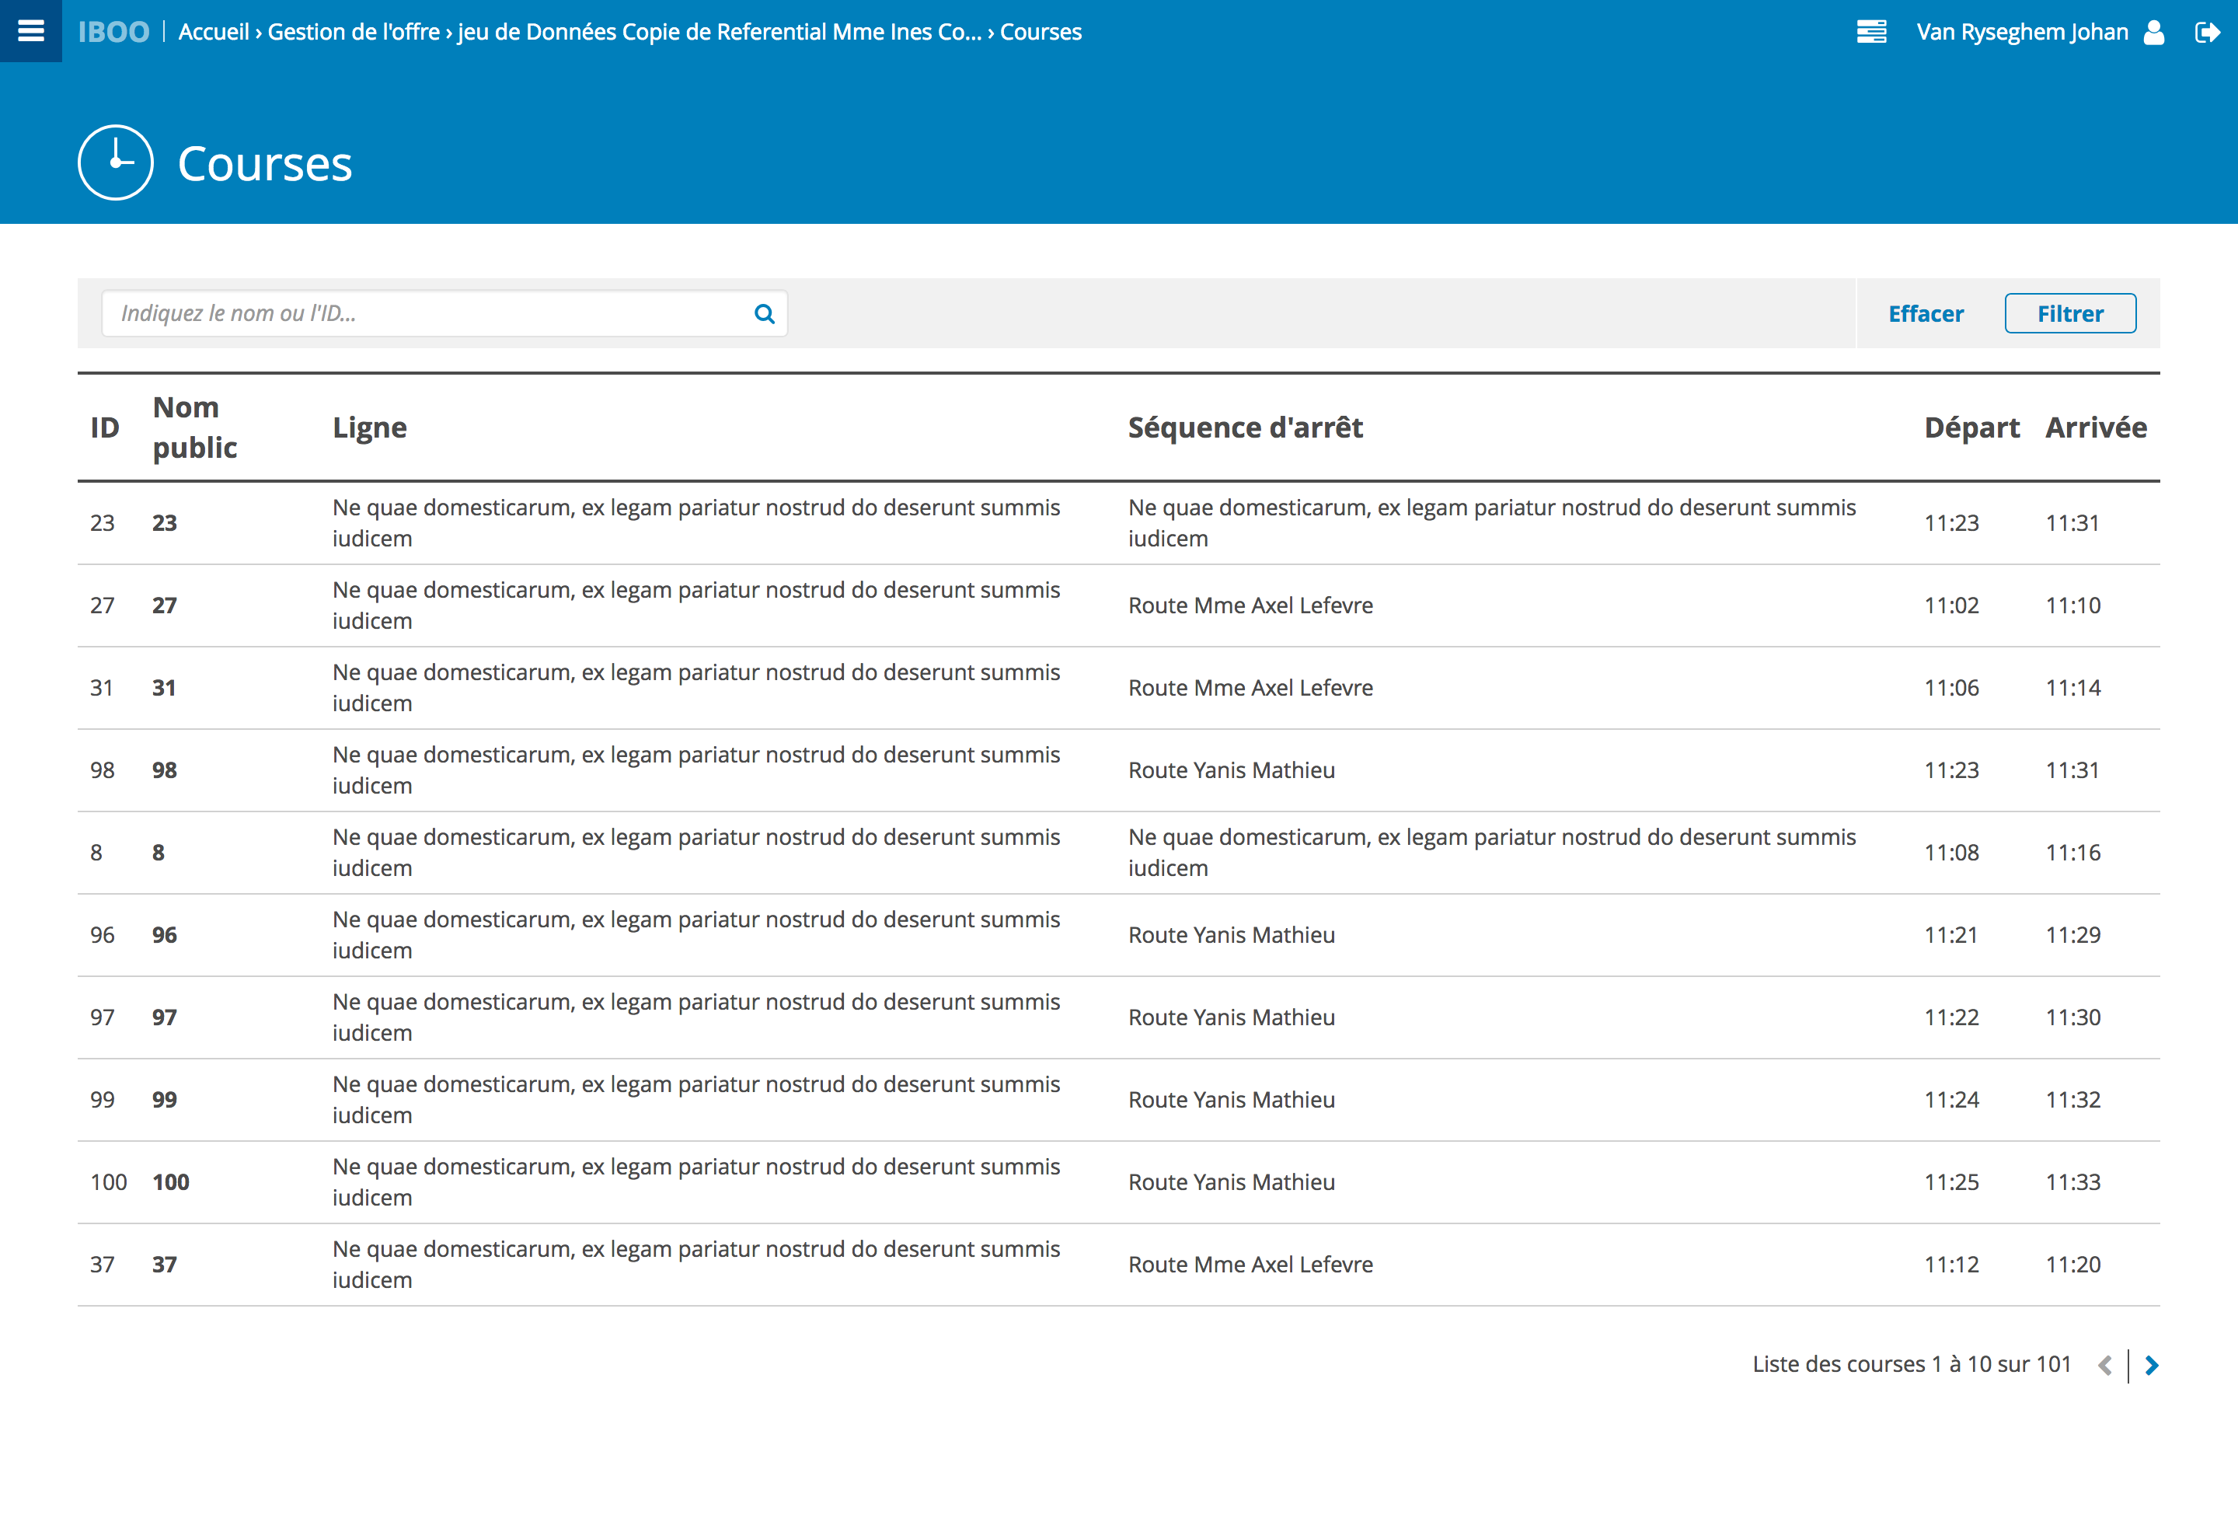Screen dimensions: 2238x1539
Task: Go to previous page of courses
Action: (2105, 1364)
